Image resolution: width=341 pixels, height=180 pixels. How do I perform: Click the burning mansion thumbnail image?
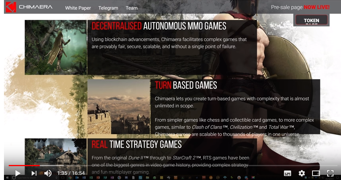point(56,156)
